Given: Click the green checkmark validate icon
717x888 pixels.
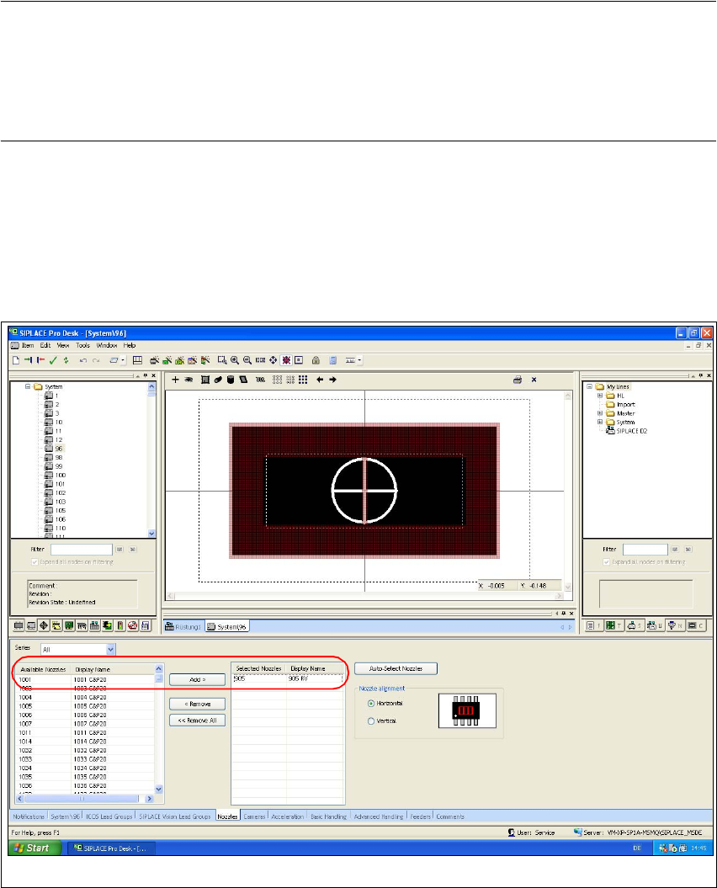Looking at the screenshot, I should coord(53,360).
